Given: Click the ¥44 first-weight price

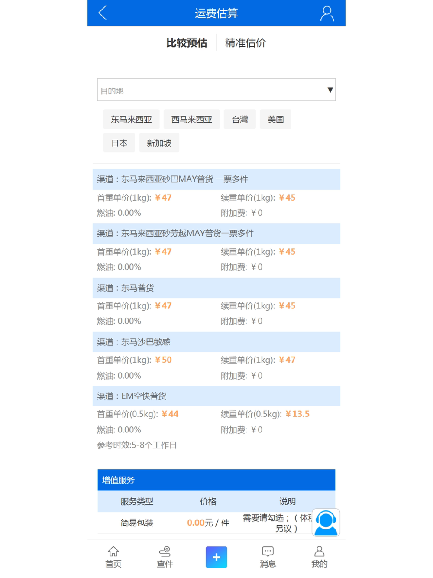Looking at the screenshot, I should (170, 414).
